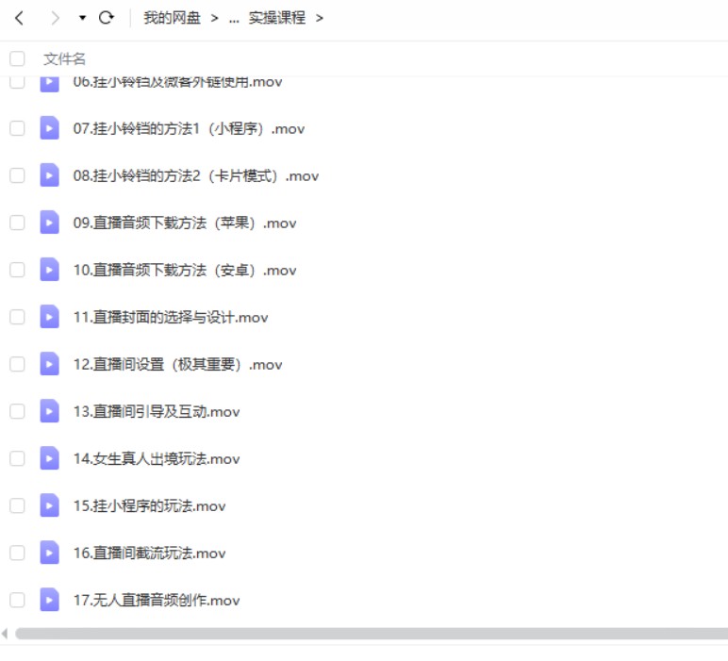The width and height of the screenshot is (728, 661).
Task: Tick checkbox for 12.直播间设置
Action: tap(17, 364)
